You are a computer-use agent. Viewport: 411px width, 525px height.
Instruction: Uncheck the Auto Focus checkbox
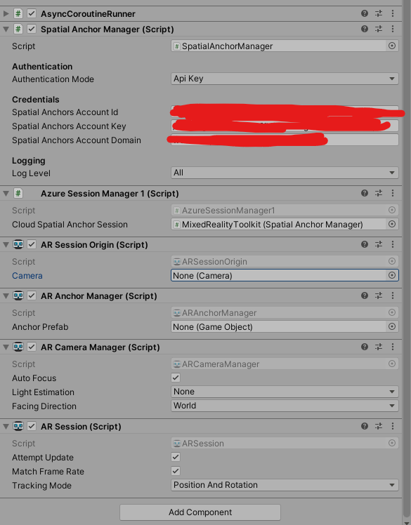point(176,378)
